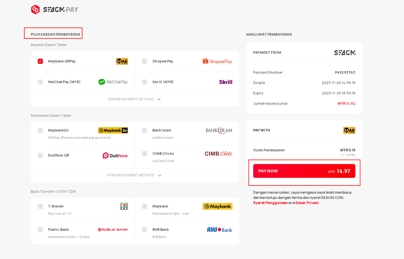This screenshot has height=259, width=404.
Task: Click the Public Bank logo
Action: (x=113, y=230)
